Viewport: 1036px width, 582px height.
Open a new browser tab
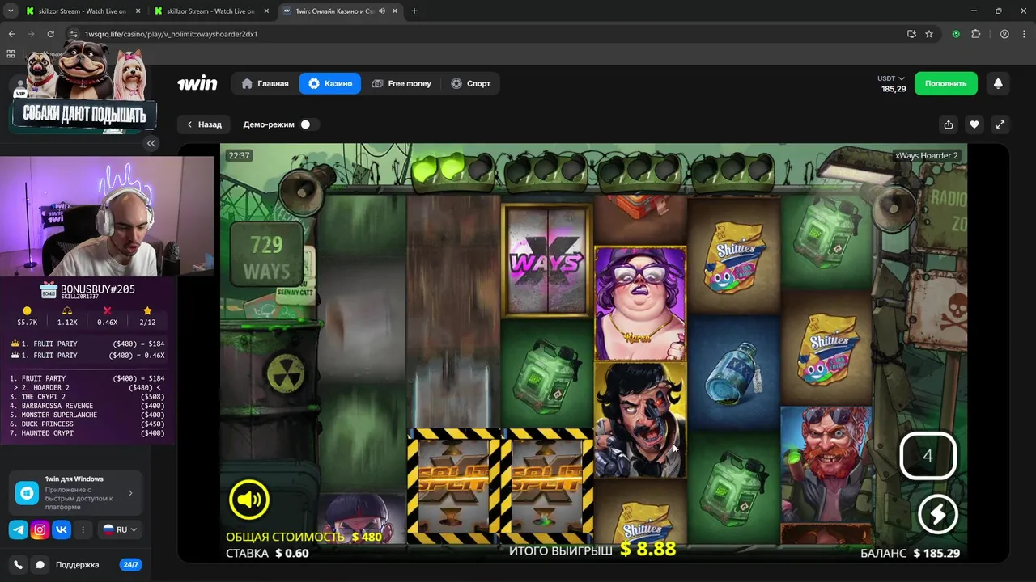(414, 11)
